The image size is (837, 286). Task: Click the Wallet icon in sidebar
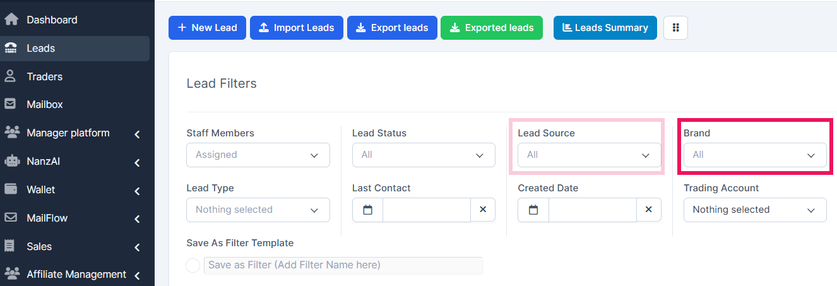[11, 189]
